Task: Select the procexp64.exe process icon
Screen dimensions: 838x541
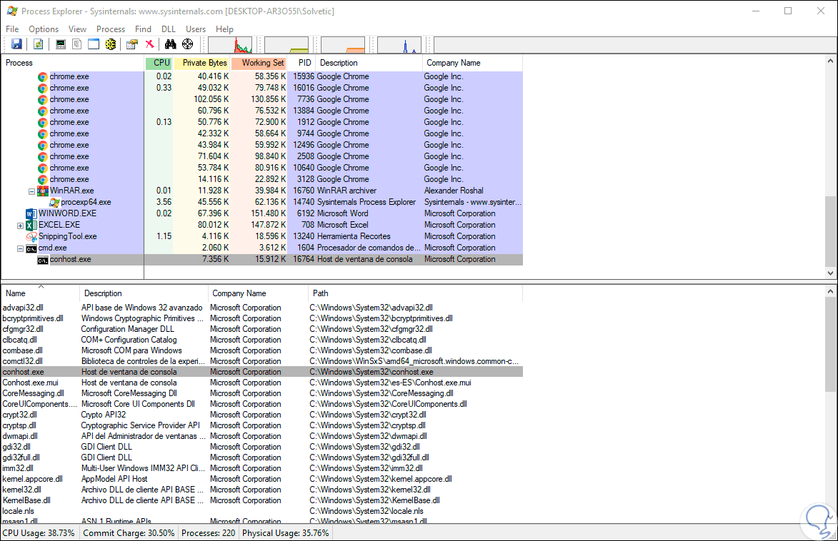Action: [54, 203]
